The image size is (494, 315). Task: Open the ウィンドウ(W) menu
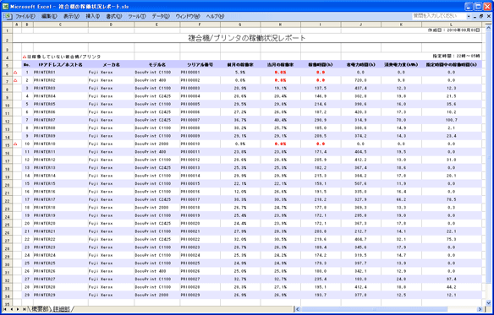pos(188,16)
